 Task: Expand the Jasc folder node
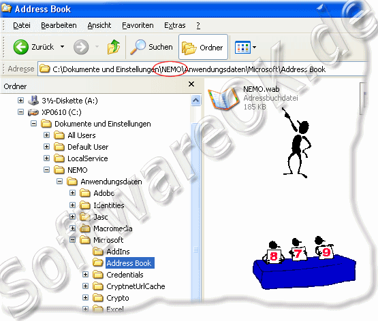click(x=72, y=216)
